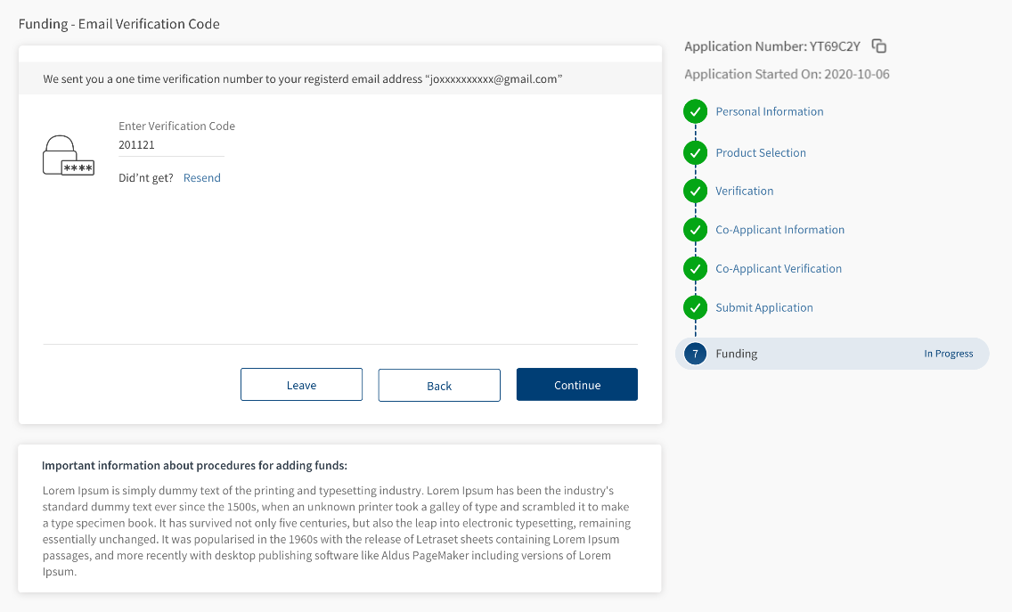Click the Personal Information green checkmark icon
This screenshot has height=612, width=1012.
(695, 112)
